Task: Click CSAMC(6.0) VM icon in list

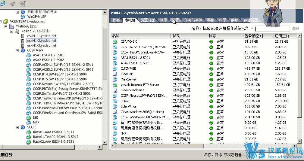Action: pos(115,41)
